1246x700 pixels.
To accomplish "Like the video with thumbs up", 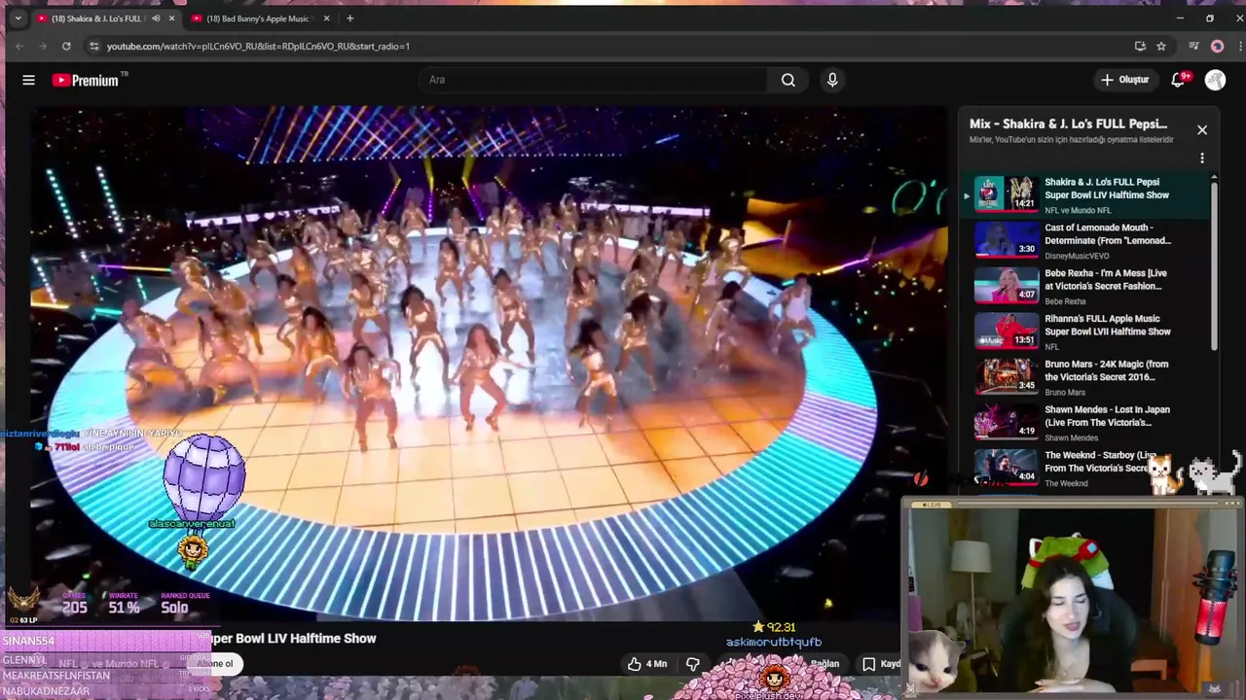I will click(x=635, y=663).
